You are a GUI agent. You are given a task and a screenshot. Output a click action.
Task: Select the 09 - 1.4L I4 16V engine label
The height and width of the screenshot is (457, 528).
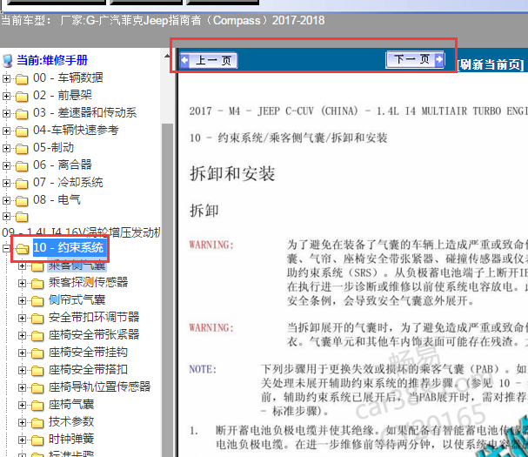pos(81,232)
